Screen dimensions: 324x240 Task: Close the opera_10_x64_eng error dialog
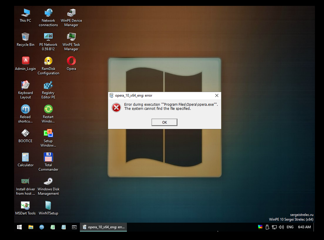pyautogui.click(x=217, y=95)
